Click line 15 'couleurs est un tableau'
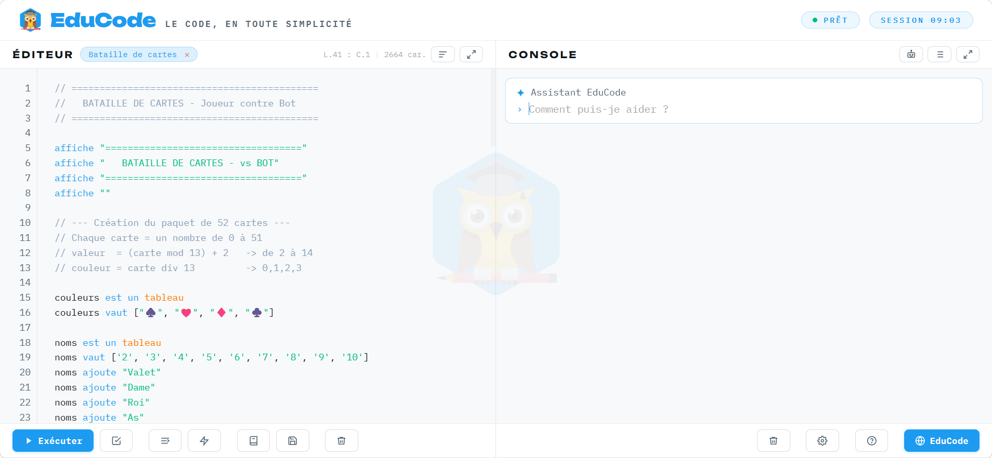 click(119, 298)
